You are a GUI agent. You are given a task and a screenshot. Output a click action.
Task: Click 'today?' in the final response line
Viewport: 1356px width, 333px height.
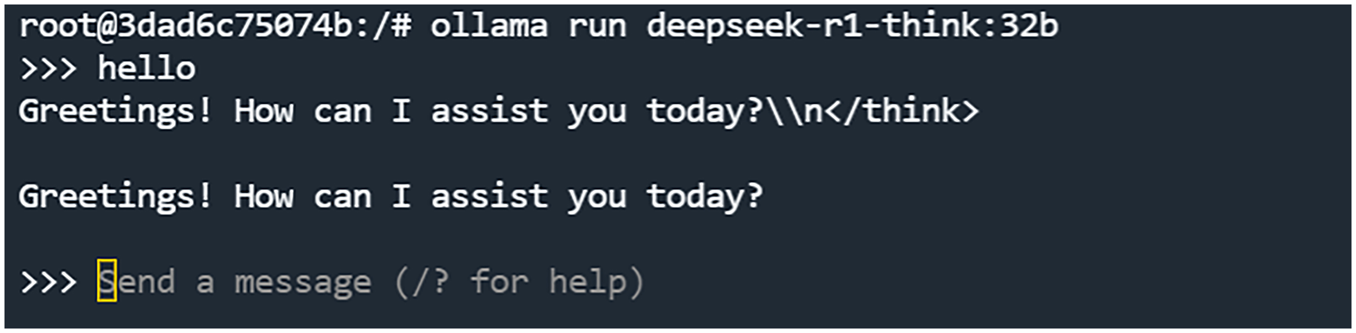click(704, 196)
